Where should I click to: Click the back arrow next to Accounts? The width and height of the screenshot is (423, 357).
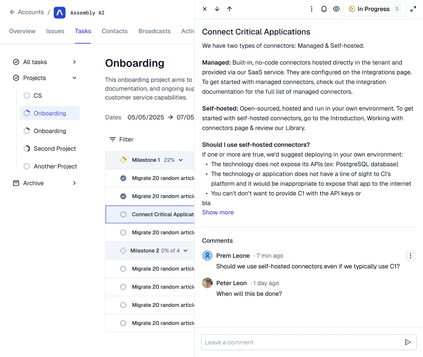[12, 12]
